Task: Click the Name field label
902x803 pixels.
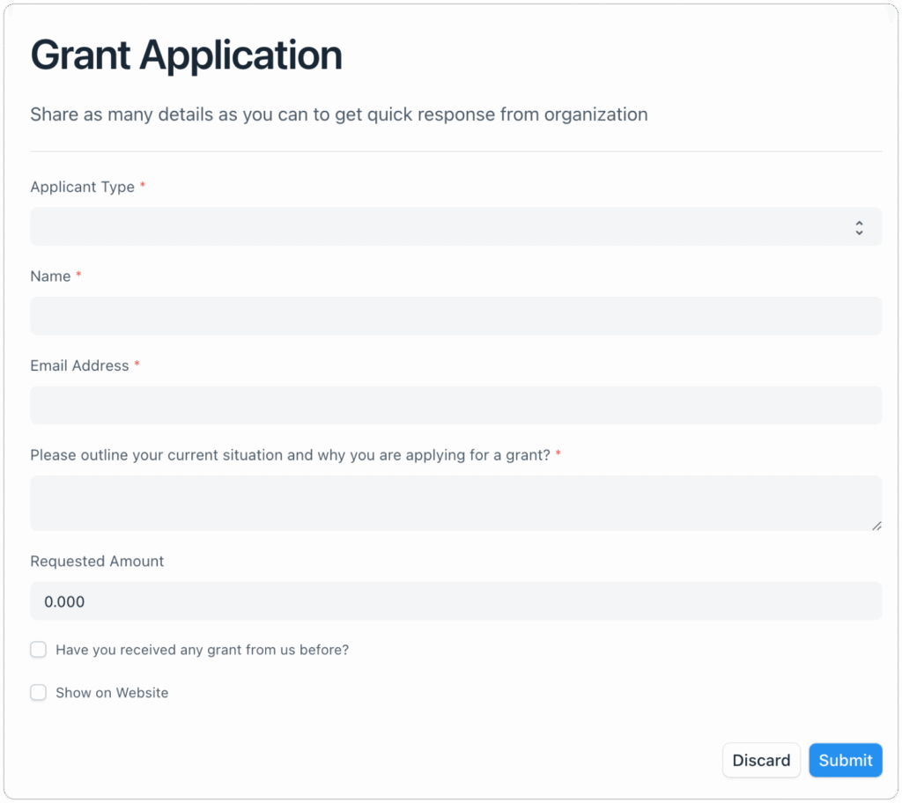Action: [x=50, y=276]
